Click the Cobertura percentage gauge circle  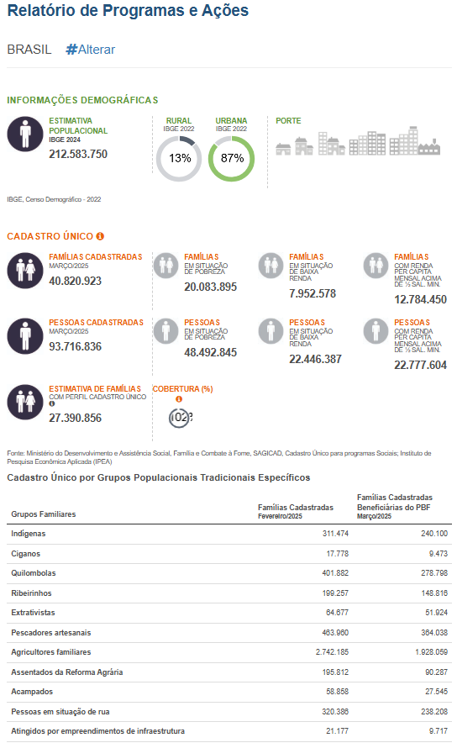(x=179, y=418)
